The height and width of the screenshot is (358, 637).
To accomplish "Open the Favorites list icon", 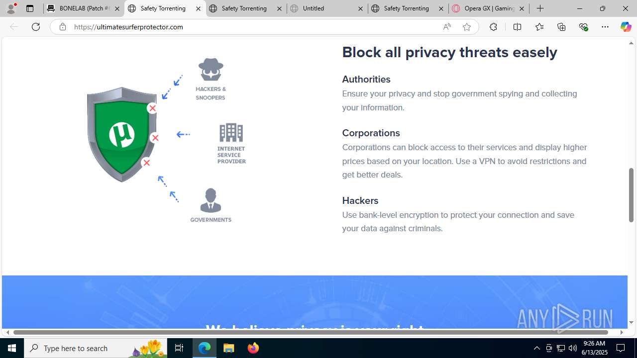I will 539,27.
